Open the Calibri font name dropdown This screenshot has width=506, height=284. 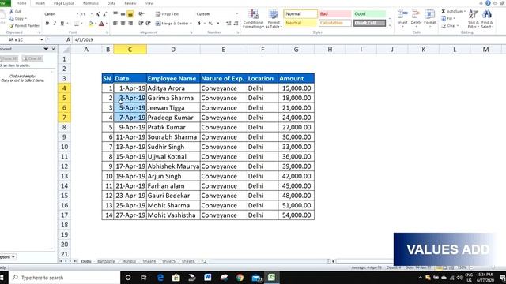tap(77, 14)
